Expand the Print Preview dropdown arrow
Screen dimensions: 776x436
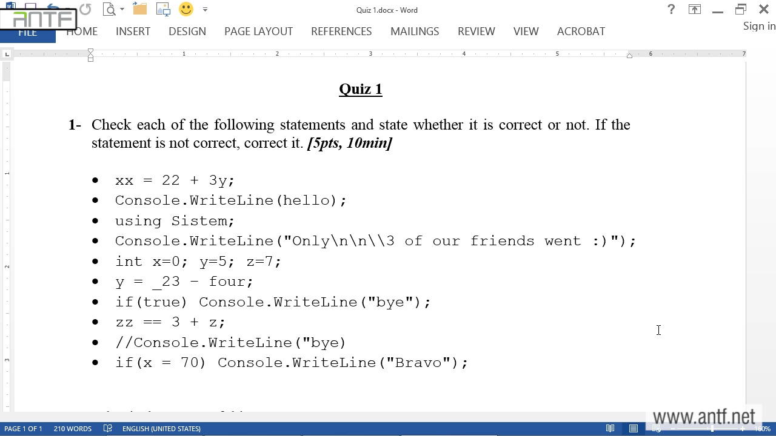[122, 10]
